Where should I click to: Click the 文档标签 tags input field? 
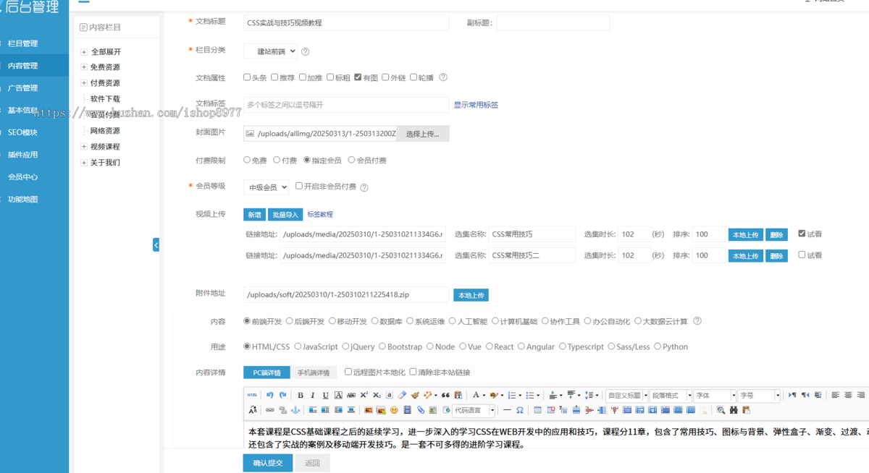pyautogui.click(x=346, y=105)
